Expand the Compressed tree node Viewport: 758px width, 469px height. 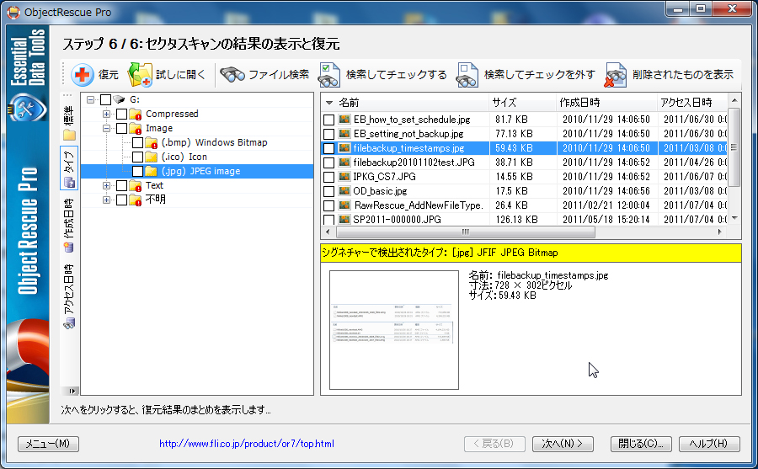click(106, 115)
